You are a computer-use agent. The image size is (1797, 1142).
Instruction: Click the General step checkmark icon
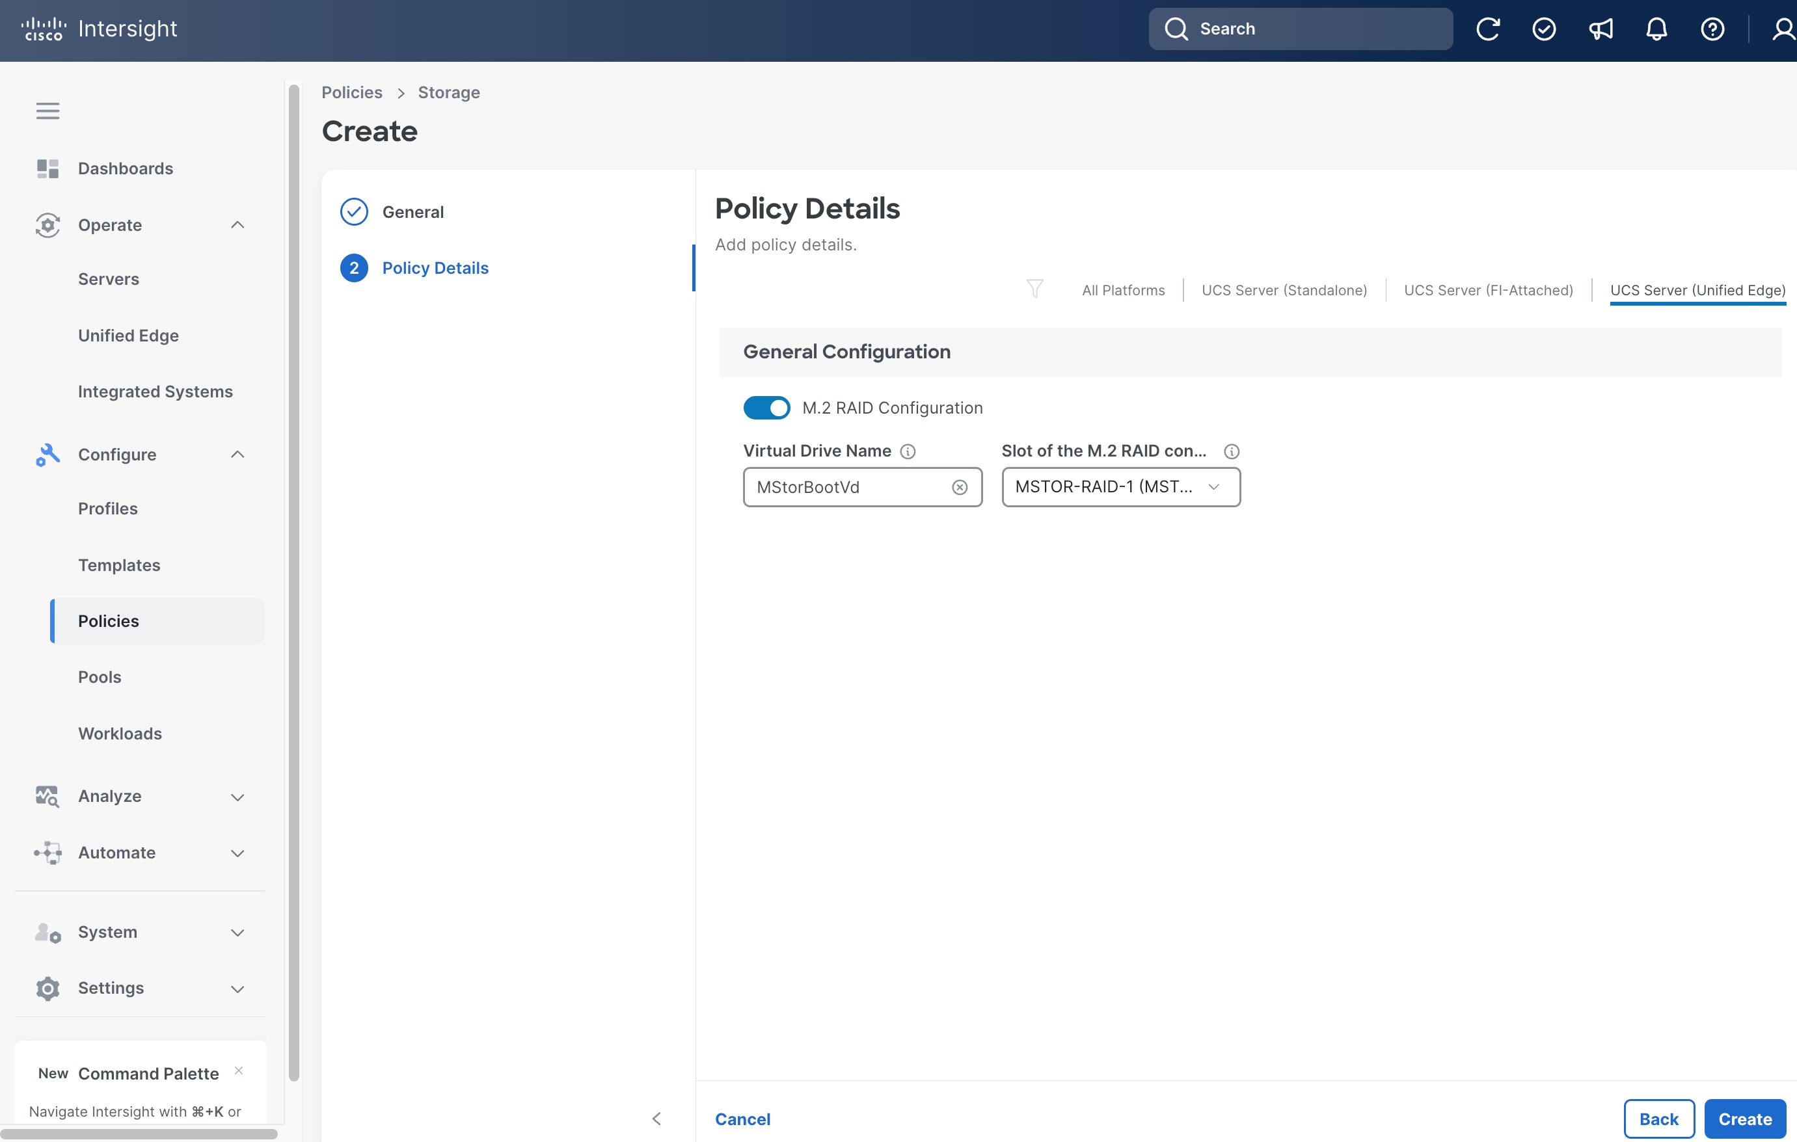(x=354, y=212)
